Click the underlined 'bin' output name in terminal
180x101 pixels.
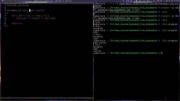(138, 18)
